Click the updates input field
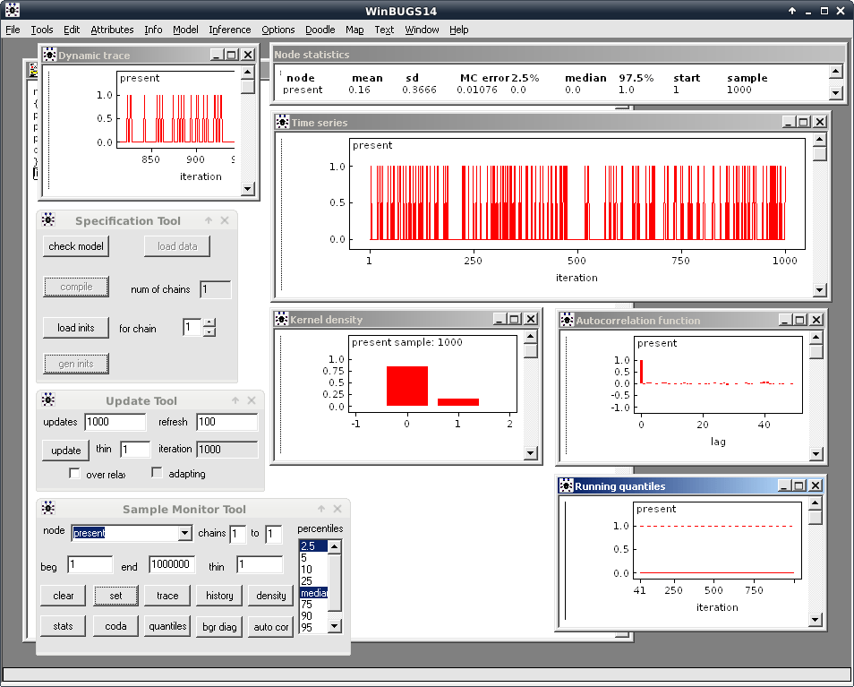The width and height of the screenshot is (854, 687). click(x=115, y=422)
